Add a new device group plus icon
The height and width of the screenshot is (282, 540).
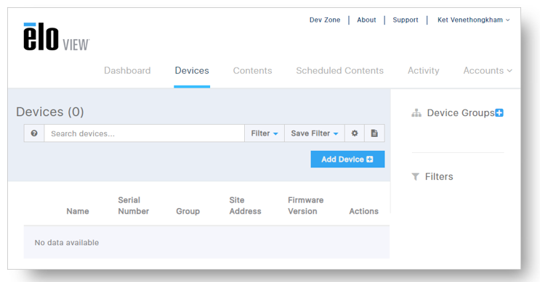point(499,112)
